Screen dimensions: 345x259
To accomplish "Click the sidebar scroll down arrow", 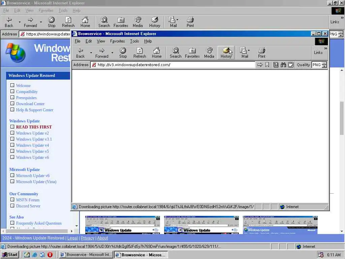I will click(x=76, y=226).
